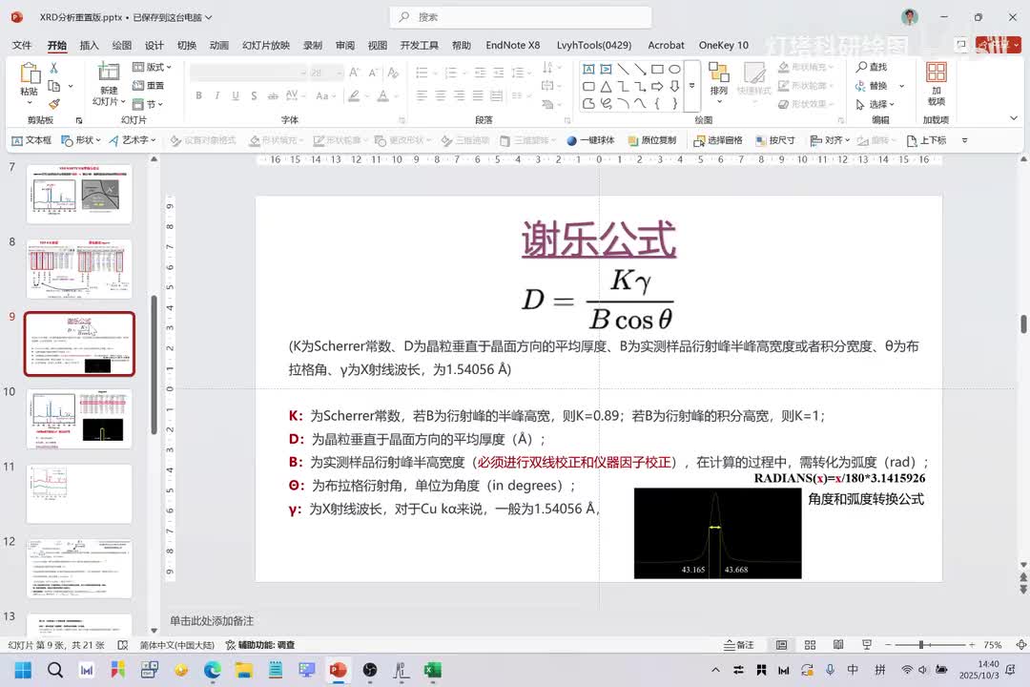Viewport: 1030px width, 687px height.
Task: Click the Add-ins (加载项) icon
Action: point(937,73)
